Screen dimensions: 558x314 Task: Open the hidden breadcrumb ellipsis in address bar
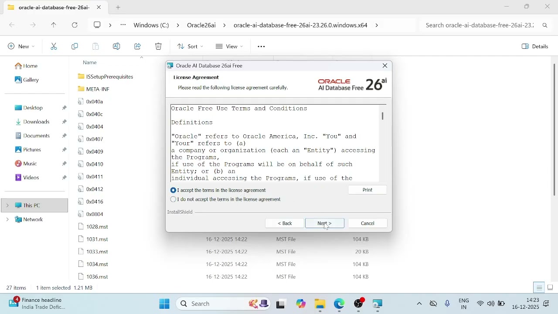[x=123, y=25]
